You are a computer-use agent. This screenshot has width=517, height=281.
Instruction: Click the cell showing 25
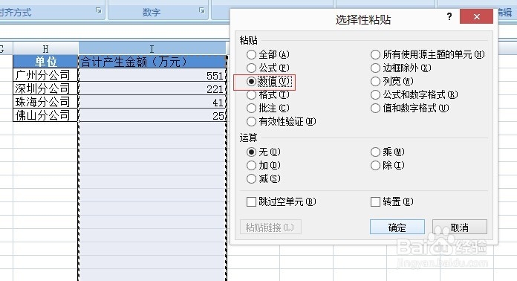coord(152,115)
